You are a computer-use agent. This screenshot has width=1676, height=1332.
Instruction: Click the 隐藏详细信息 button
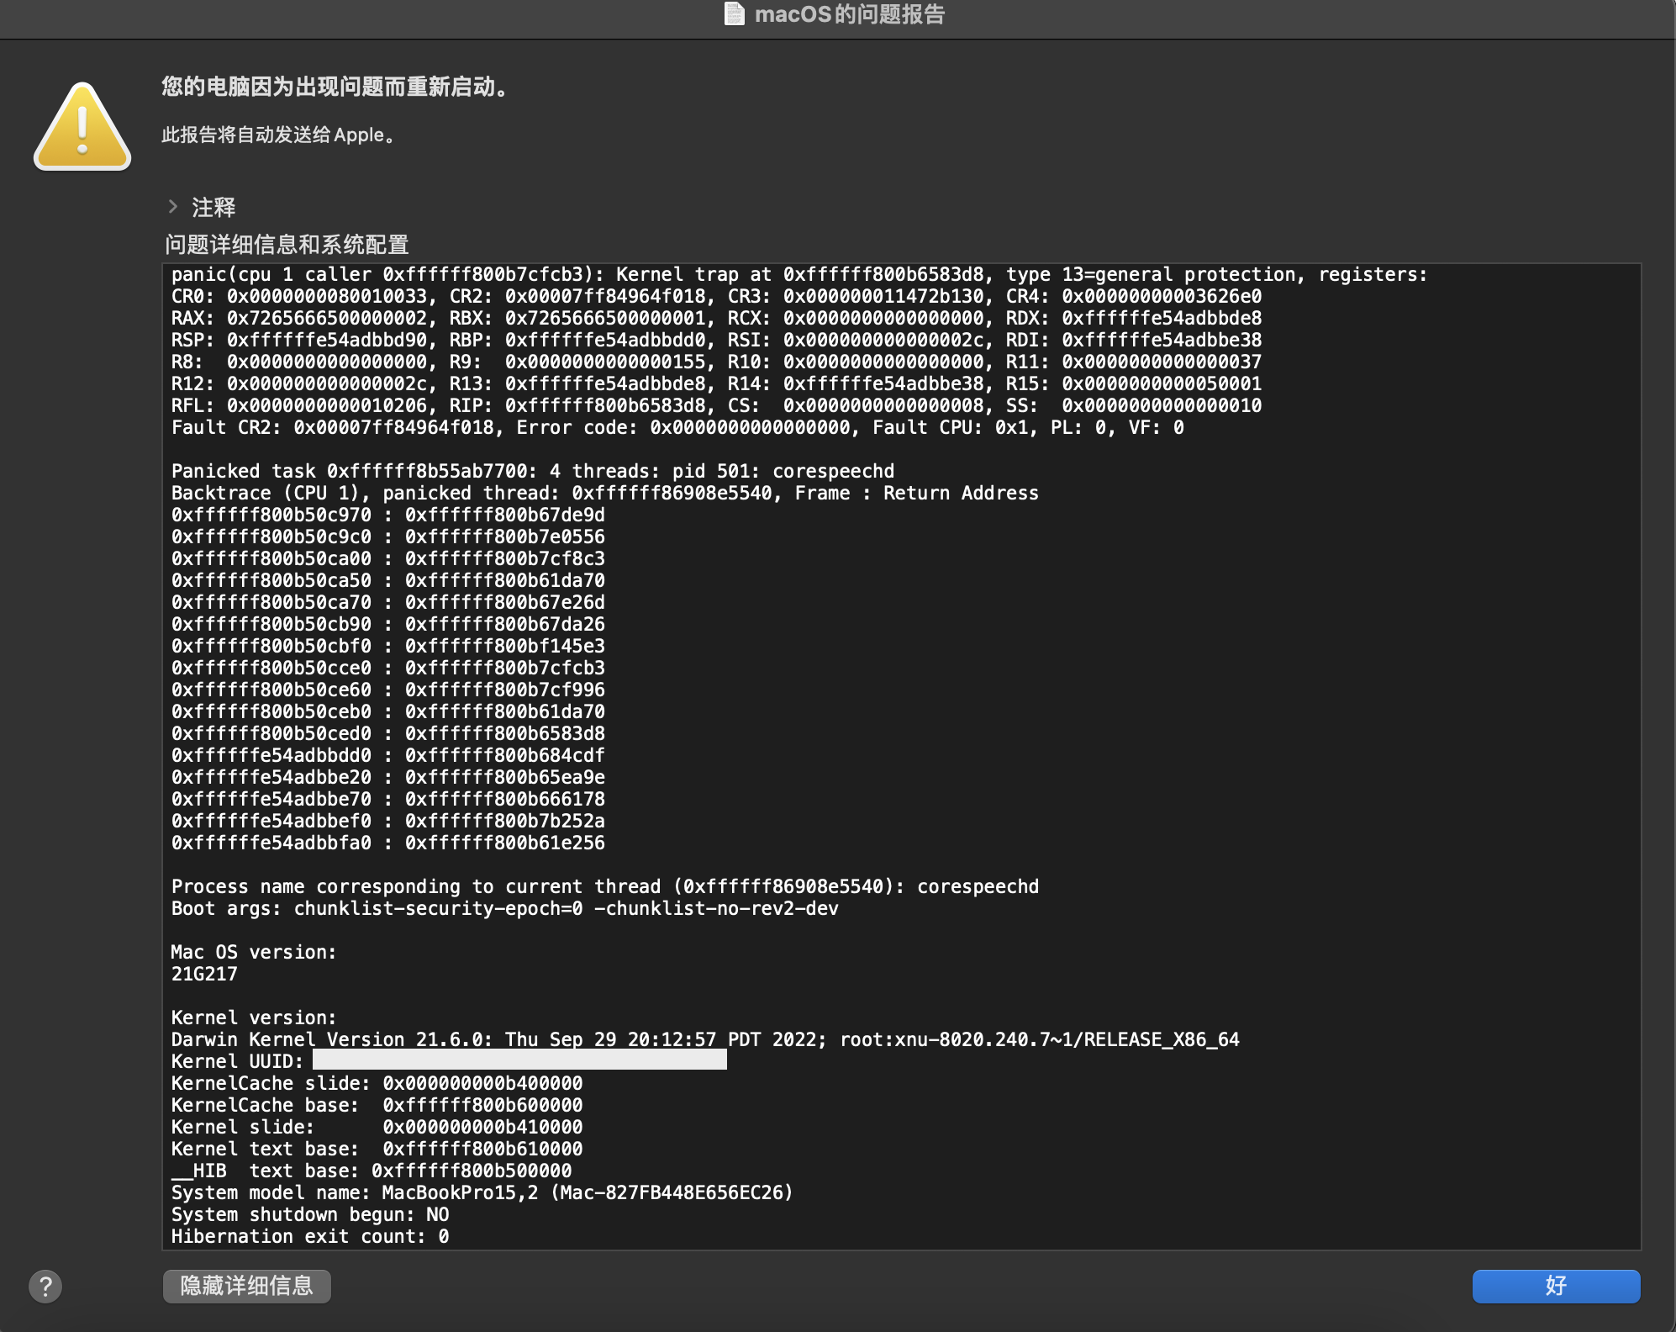click(x=246, y=1286)
